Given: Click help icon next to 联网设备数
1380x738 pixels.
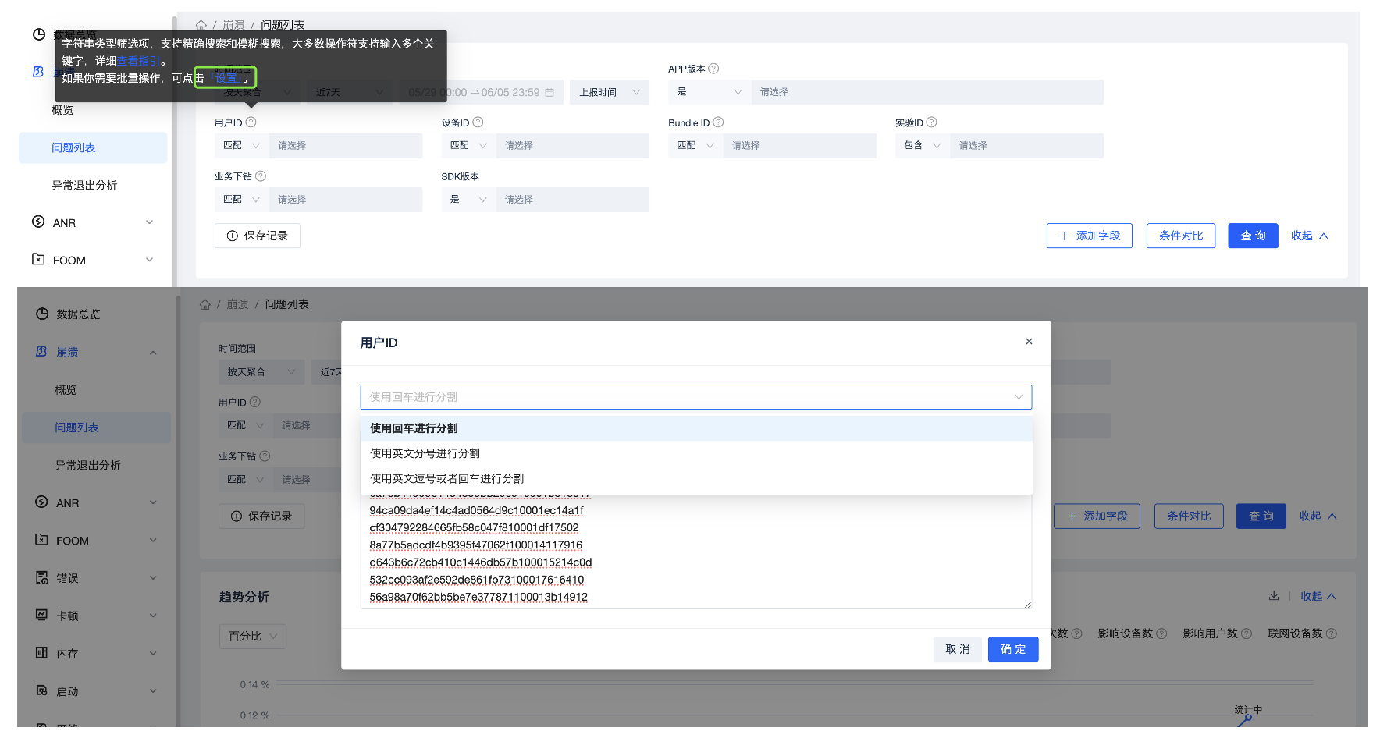Looking at the screenshot, I should point(1332,633).
